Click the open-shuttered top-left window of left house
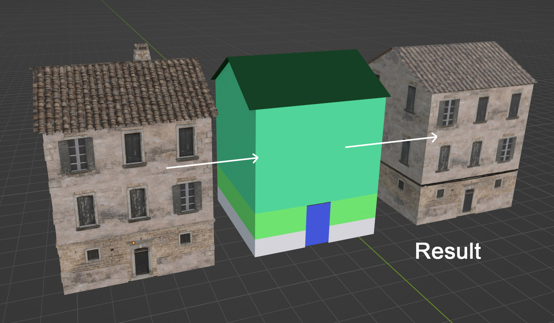 77,155
